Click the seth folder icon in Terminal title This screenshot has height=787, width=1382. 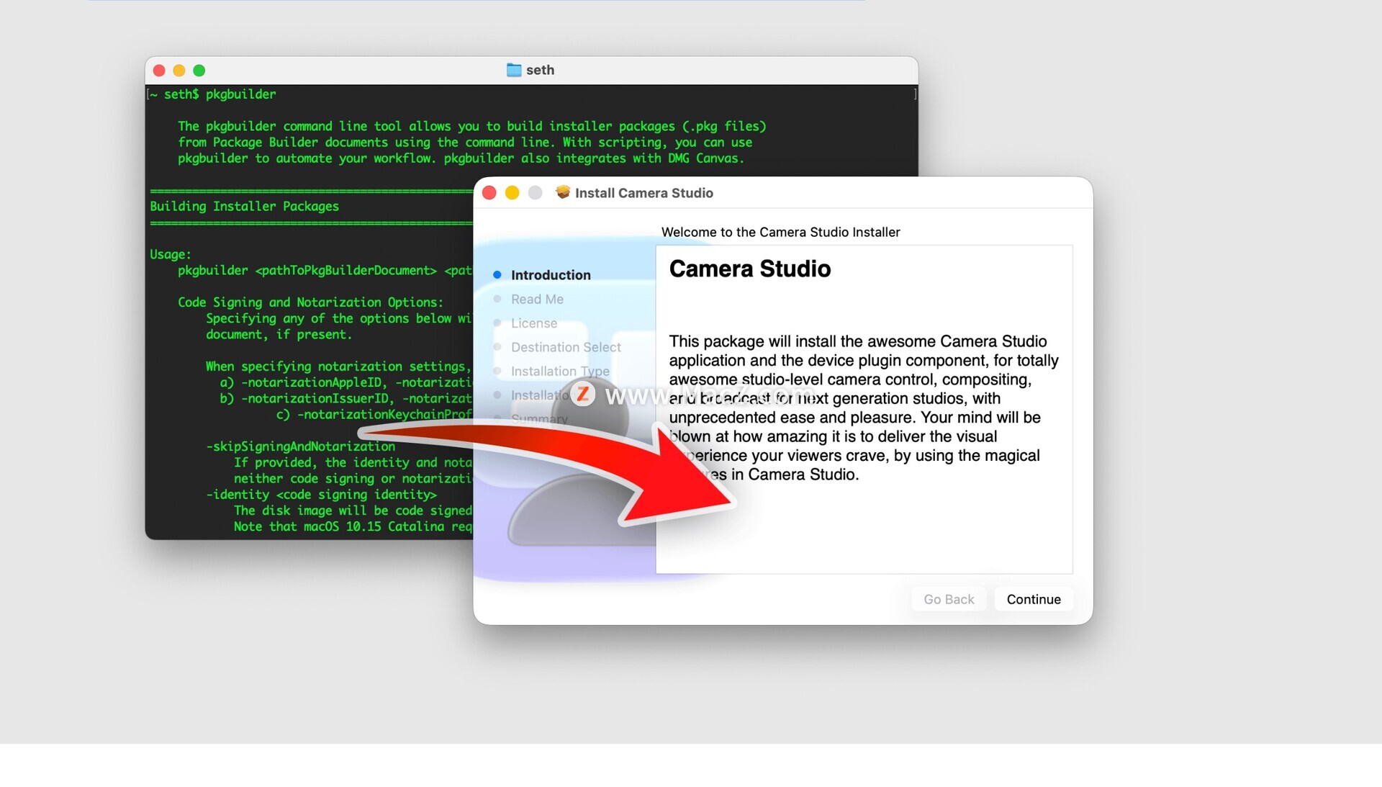tap(514, 70)
